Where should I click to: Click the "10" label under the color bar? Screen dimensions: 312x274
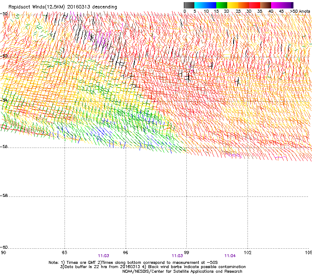coord(206,11)
